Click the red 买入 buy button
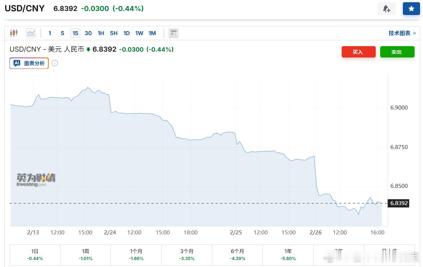Image resolution: width=423 pixels, height=267 pixels. [359, 52]
